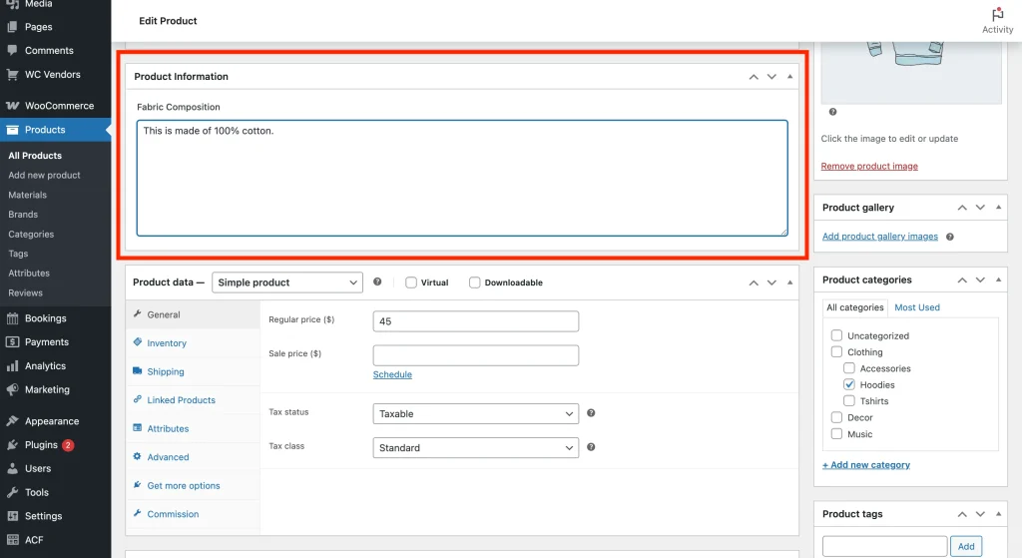The width and height of the screenshot is (1022, 558).
Task: Open the Advanced product data tab
Action: (193, 457)
